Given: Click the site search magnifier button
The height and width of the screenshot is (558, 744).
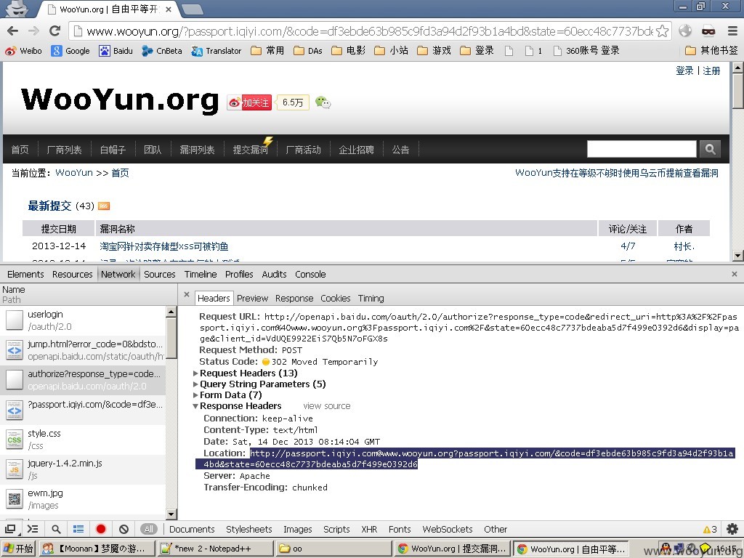Looking at the screenshot, I should (x=710, y=149).
